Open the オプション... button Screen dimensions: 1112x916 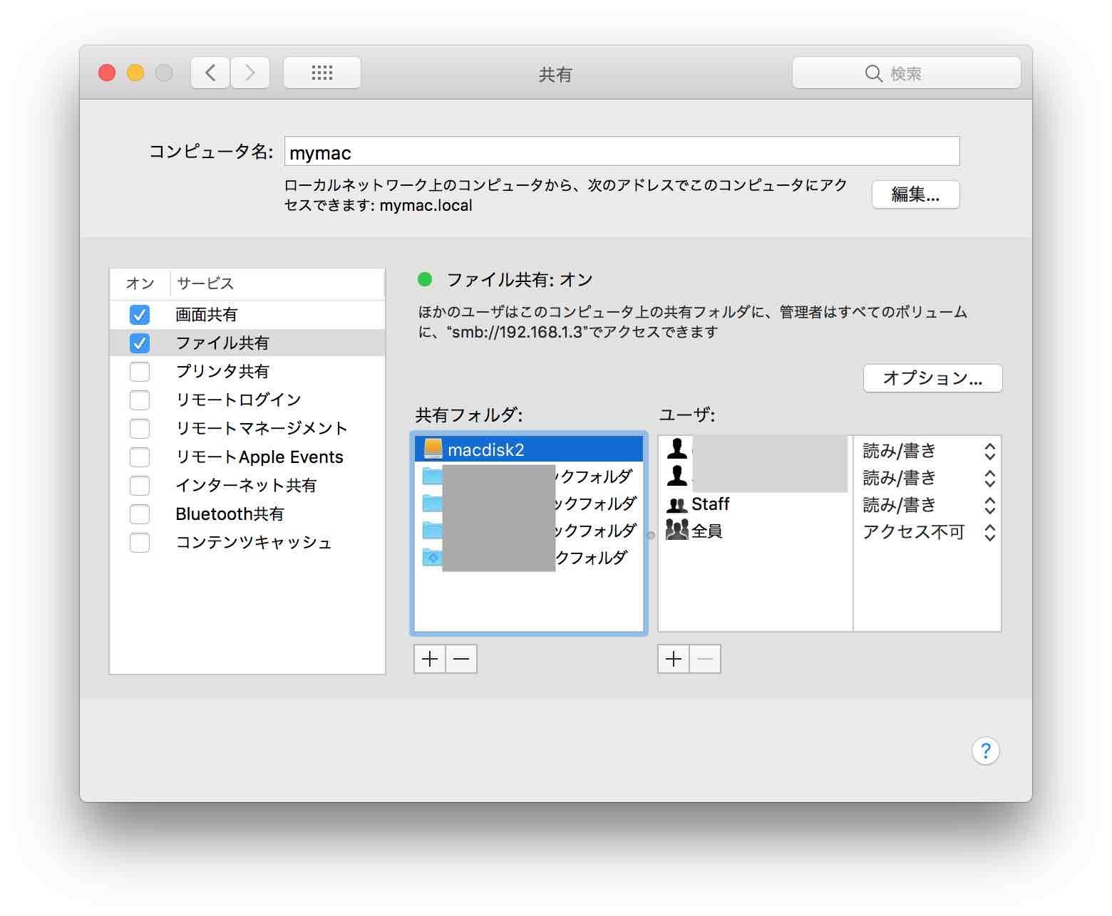pos(932,378)
